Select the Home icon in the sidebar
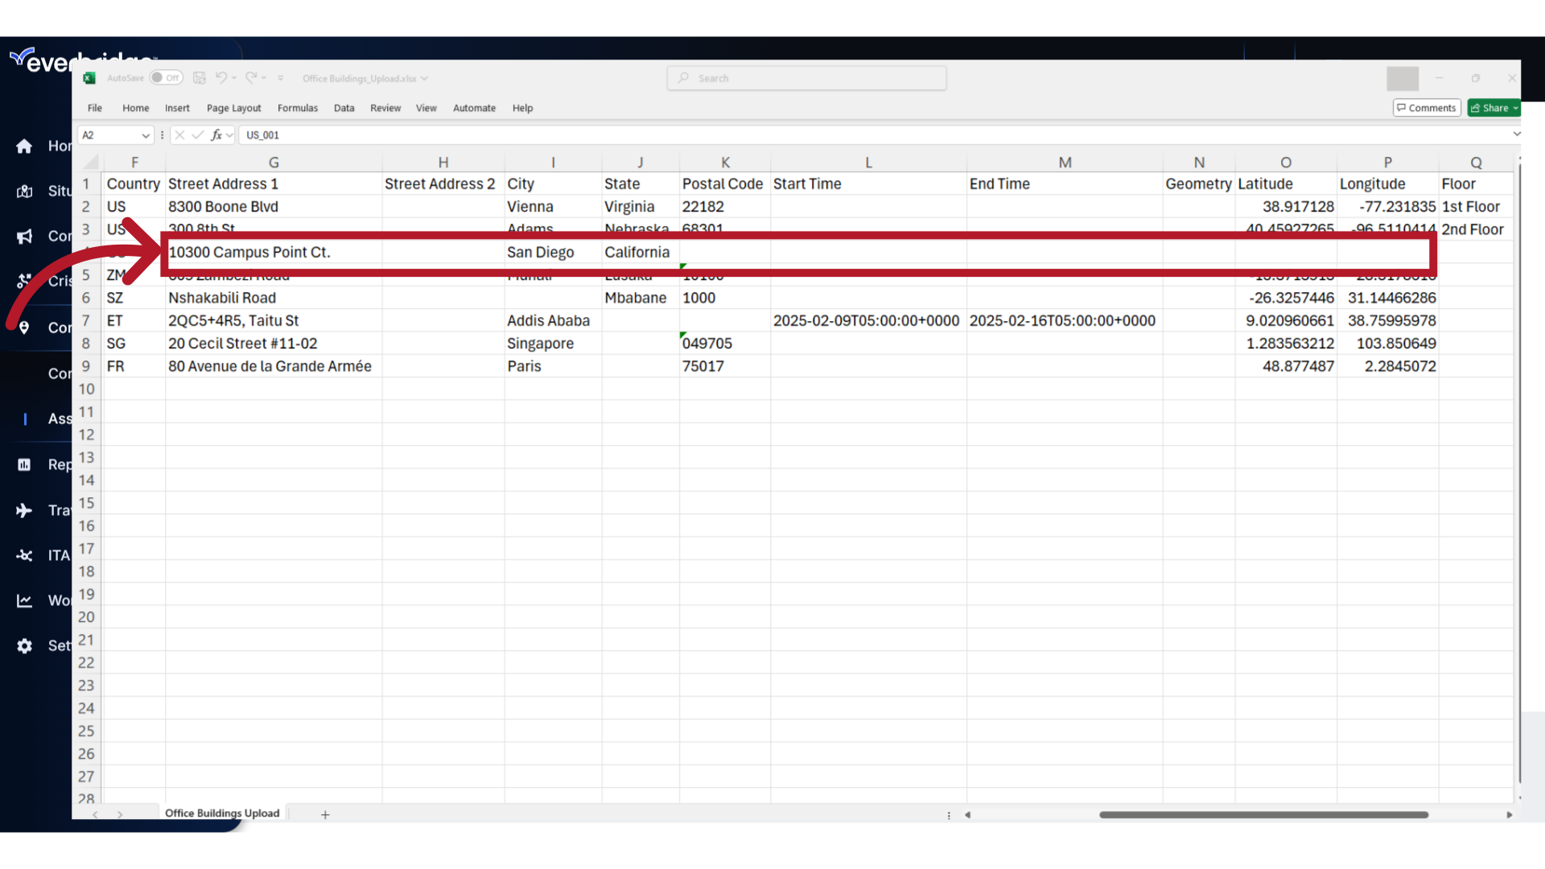1545x869 pixels. 23,146
